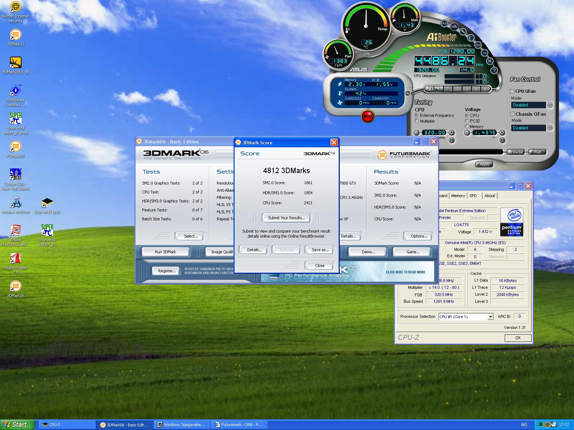
Task: Open Chassis QFan mode dropdown arrow
Action: pos(550,128)
